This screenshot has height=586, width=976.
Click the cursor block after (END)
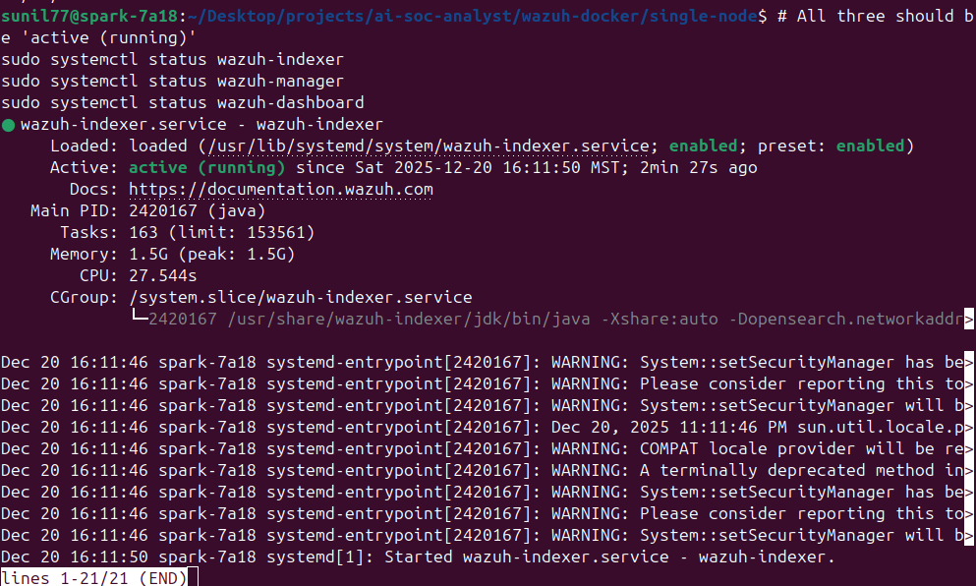click(193, 577)
